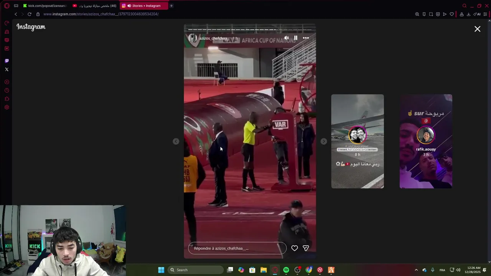The width and height of the screenshot is (491, 276).
Task: Mute the story audio speaker
Action: click(286, 38)
